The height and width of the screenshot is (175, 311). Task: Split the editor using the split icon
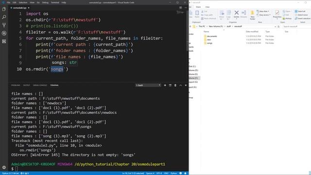pyautogui.click(x=180, y=8)
